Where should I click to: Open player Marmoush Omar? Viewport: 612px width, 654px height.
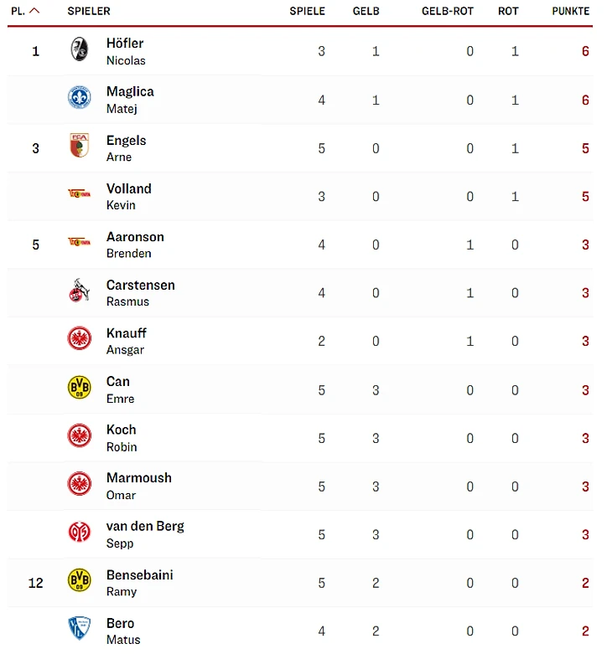point(139,486)
